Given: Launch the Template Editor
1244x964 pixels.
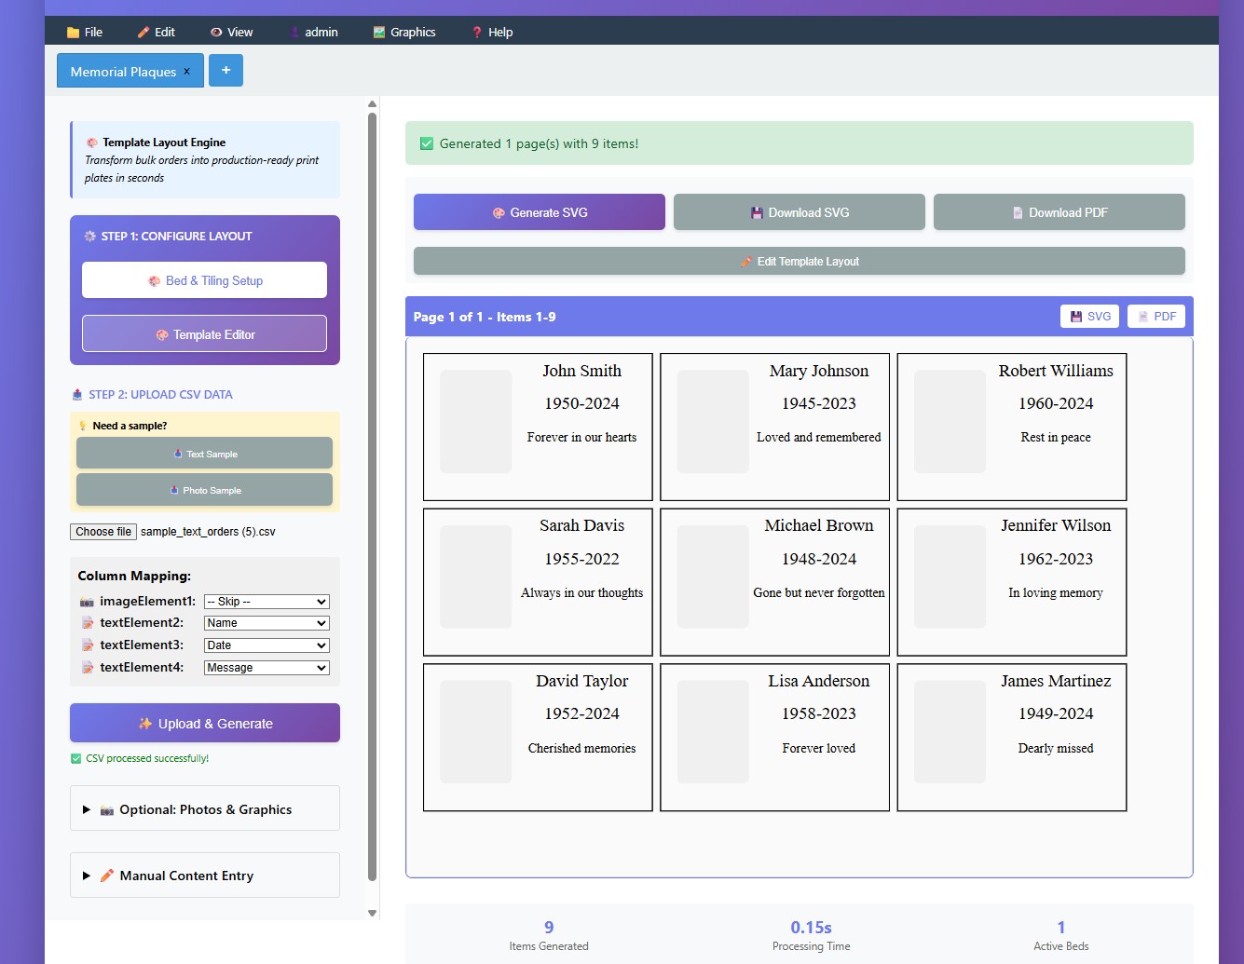Looking at the screenshot, I should point(204,334).
